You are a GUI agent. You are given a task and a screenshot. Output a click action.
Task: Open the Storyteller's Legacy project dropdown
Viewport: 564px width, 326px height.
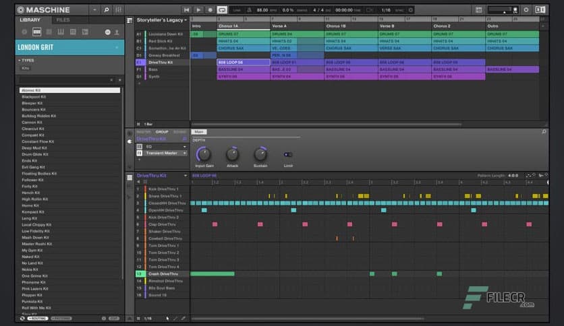(x=162, y=20)
